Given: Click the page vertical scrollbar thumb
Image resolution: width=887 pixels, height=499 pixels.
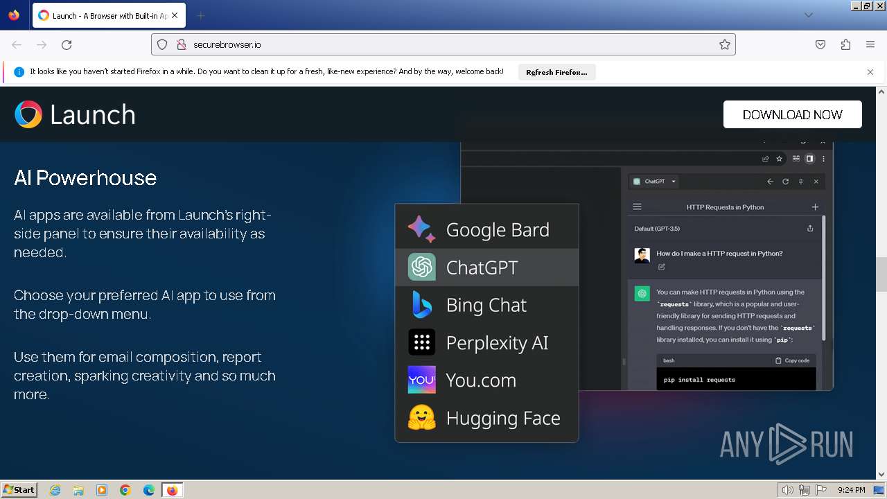Looking at the screenshot, I should click(x=881, y=274).
